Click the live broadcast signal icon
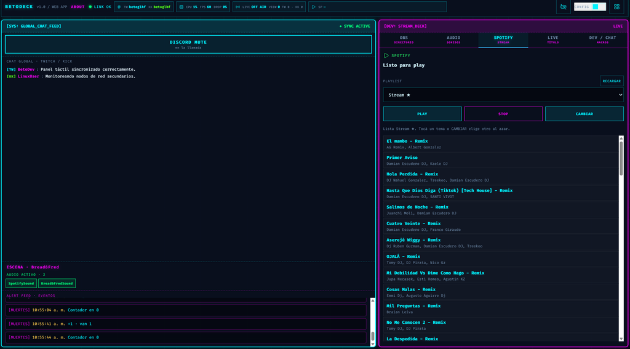Viewport: 630px width, 349px height. point(237,7)
